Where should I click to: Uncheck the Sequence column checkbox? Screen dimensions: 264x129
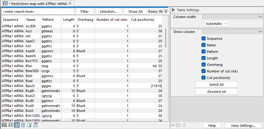click(204, 39)
